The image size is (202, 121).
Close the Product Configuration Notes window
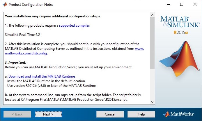[195, 4]
